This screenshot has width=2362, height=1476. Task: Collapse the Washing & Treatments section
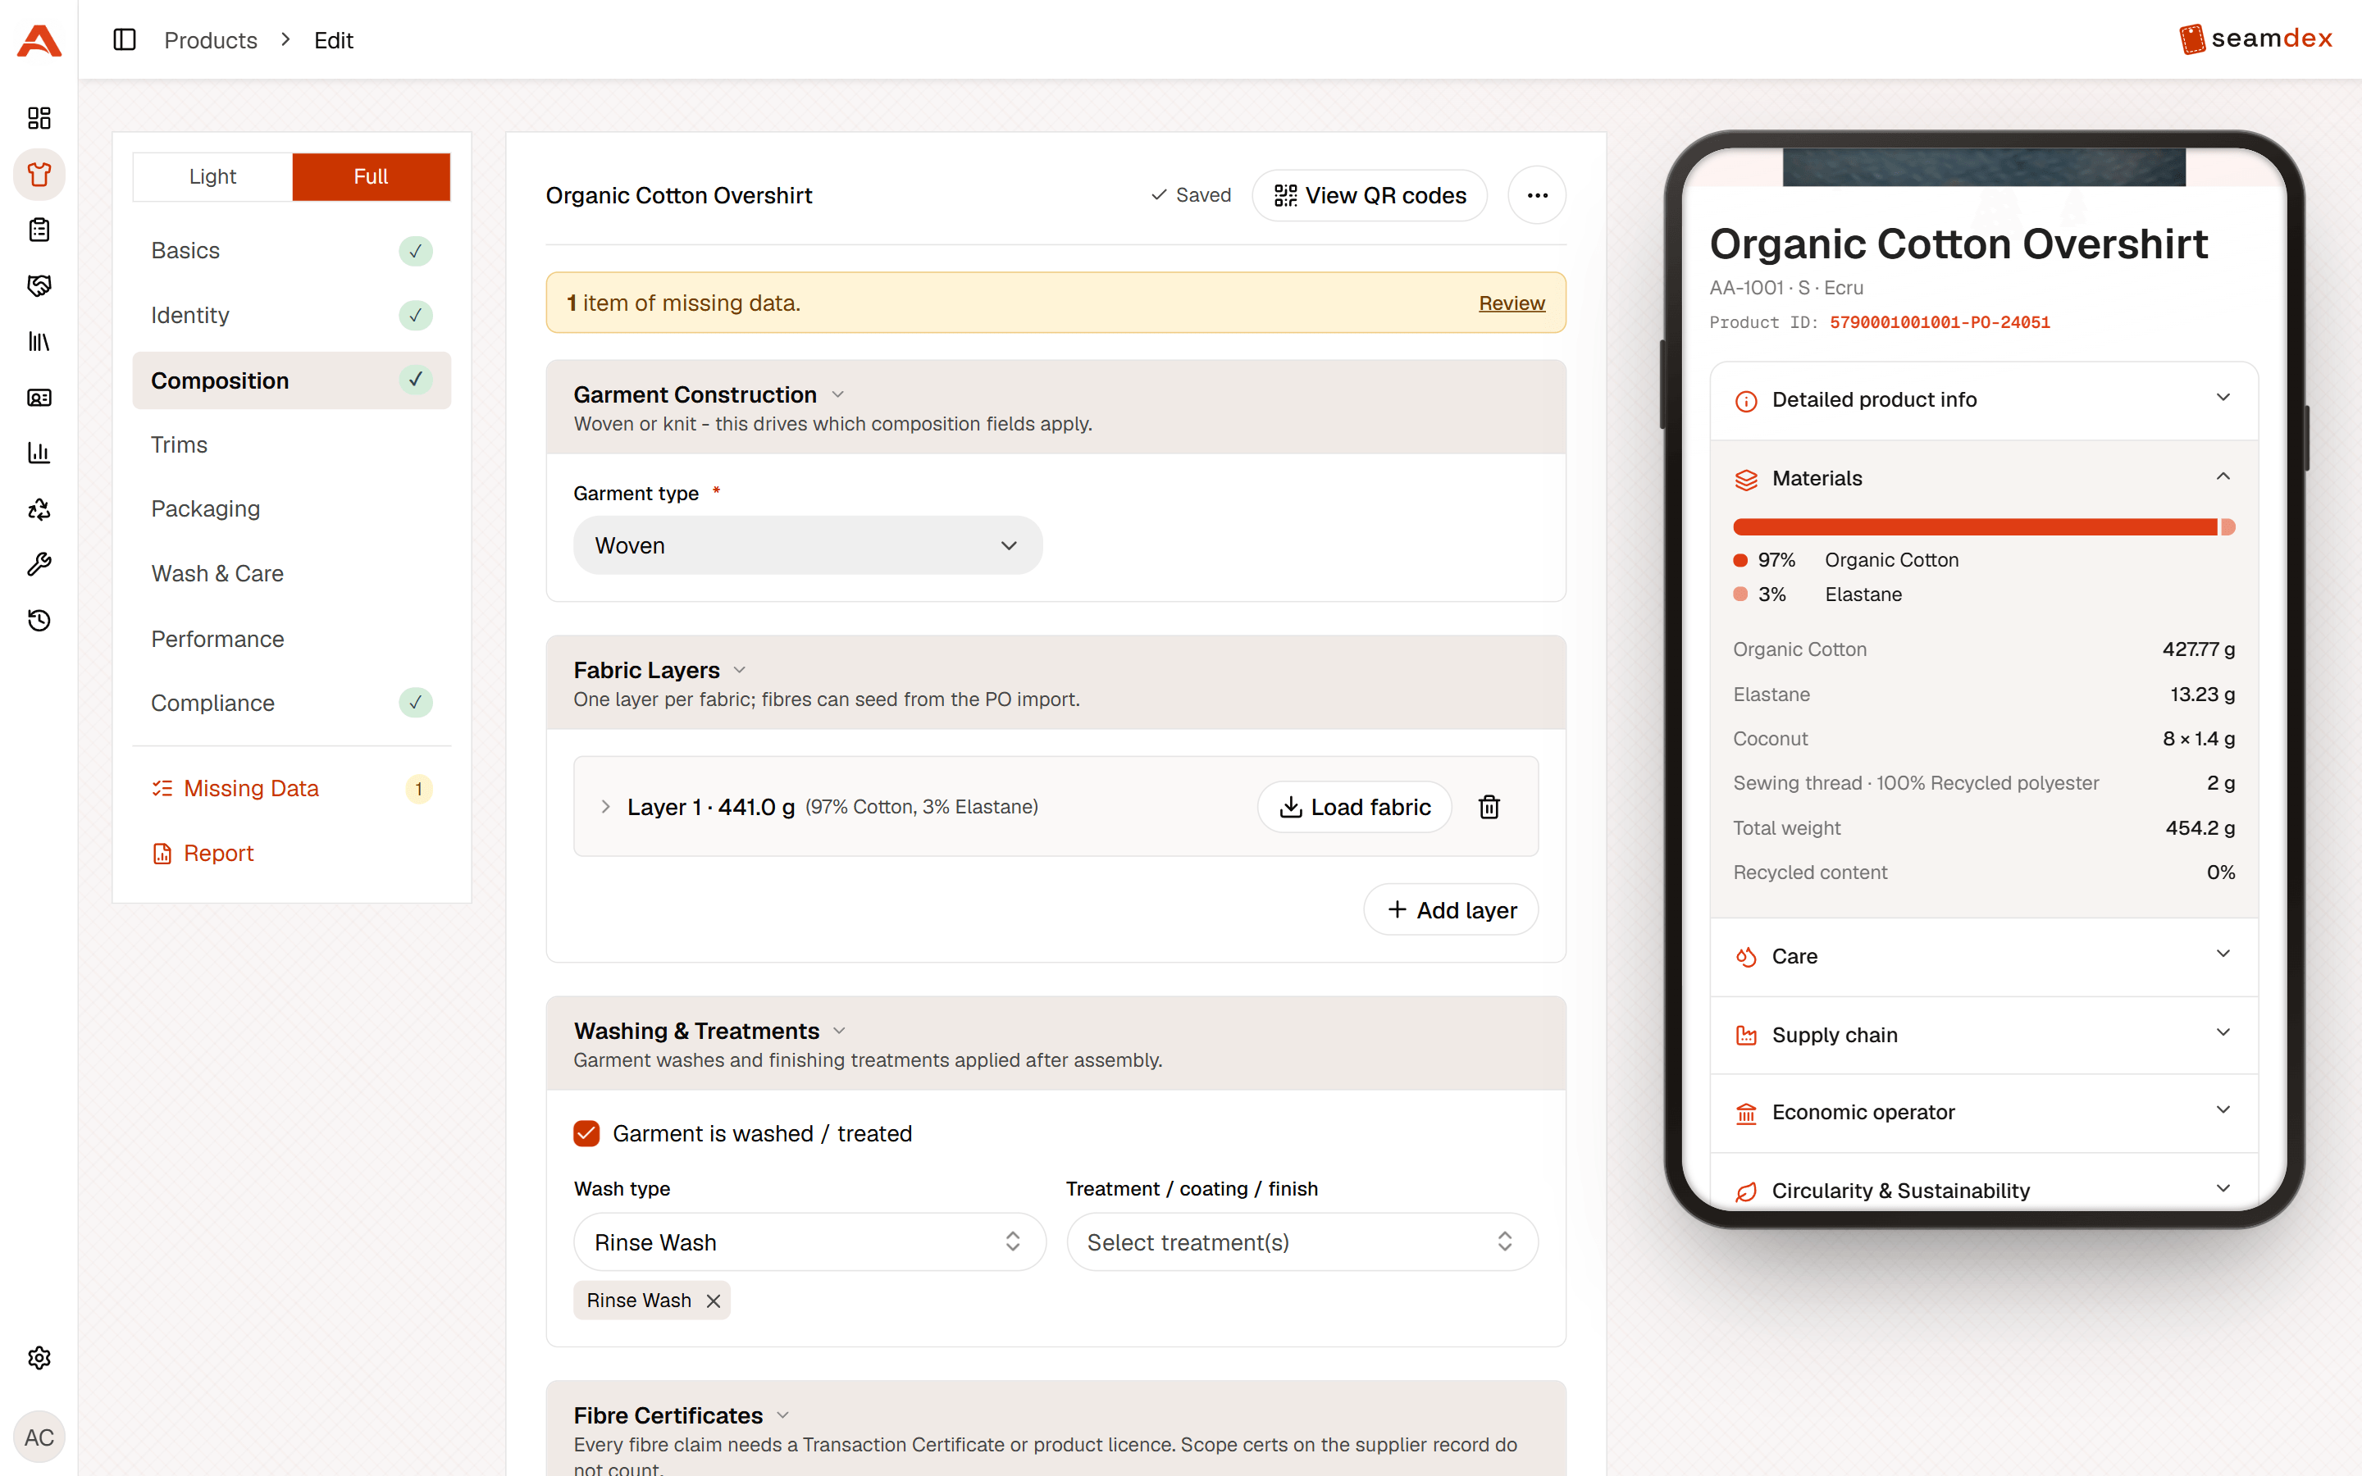(839, 1032)
